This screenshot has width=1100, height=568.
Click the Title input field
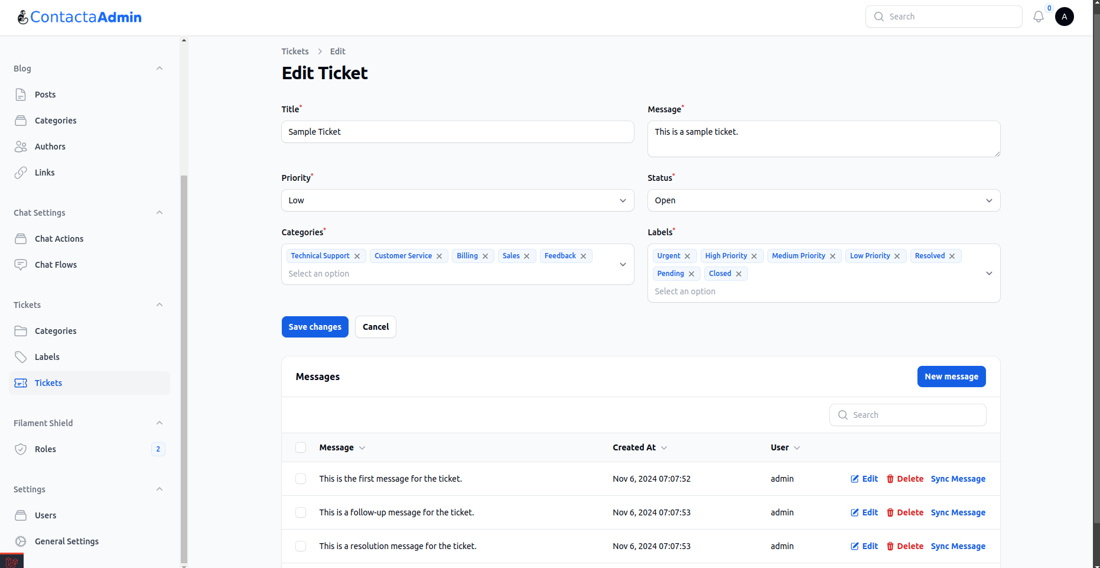pyautogui.click(x=457, y=132)
